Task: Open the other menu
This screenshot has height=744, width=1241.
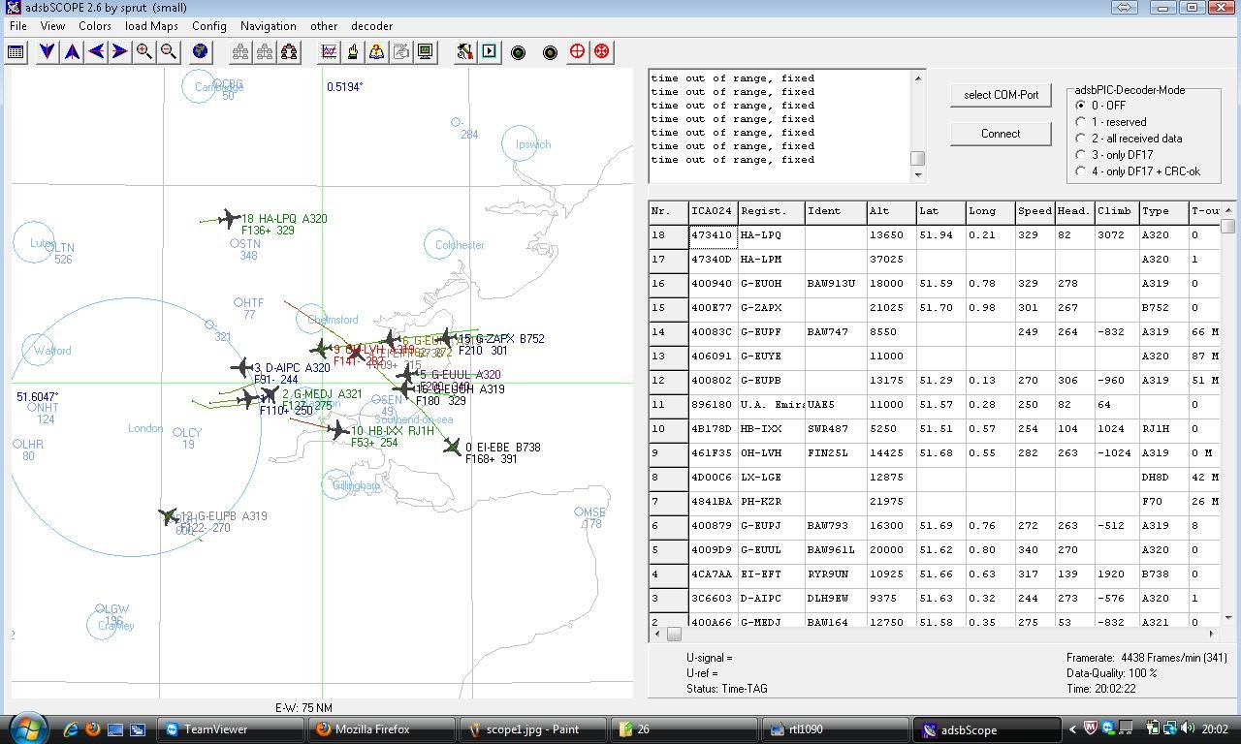Action: 324,26
